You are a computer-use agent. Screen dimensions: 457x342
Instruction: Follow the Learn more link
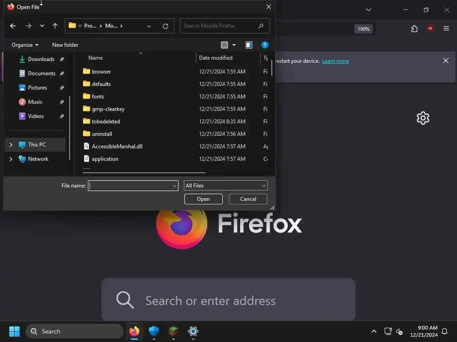(x=336, y=61)
